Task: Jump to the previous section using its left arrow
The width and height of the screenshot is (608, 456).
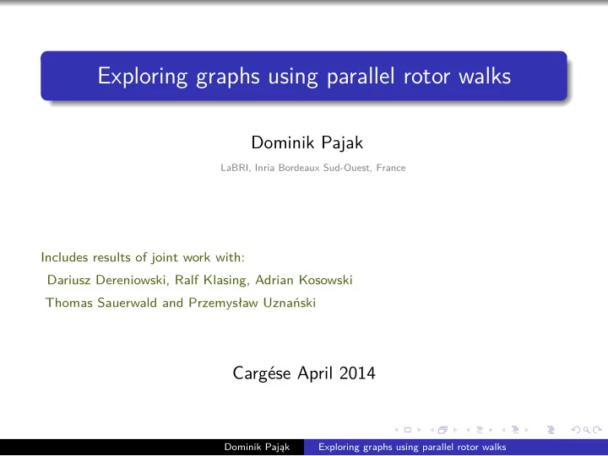Action: click(503, 430)
